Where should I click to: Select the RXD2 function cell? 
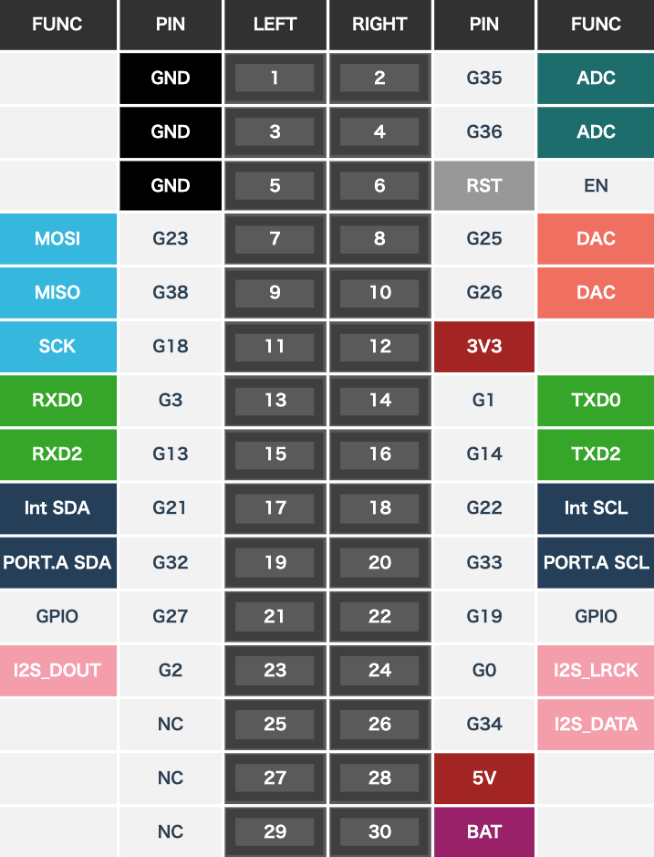coord(57,455)
